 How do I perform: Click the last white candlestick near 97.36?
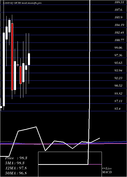(29, 59)
